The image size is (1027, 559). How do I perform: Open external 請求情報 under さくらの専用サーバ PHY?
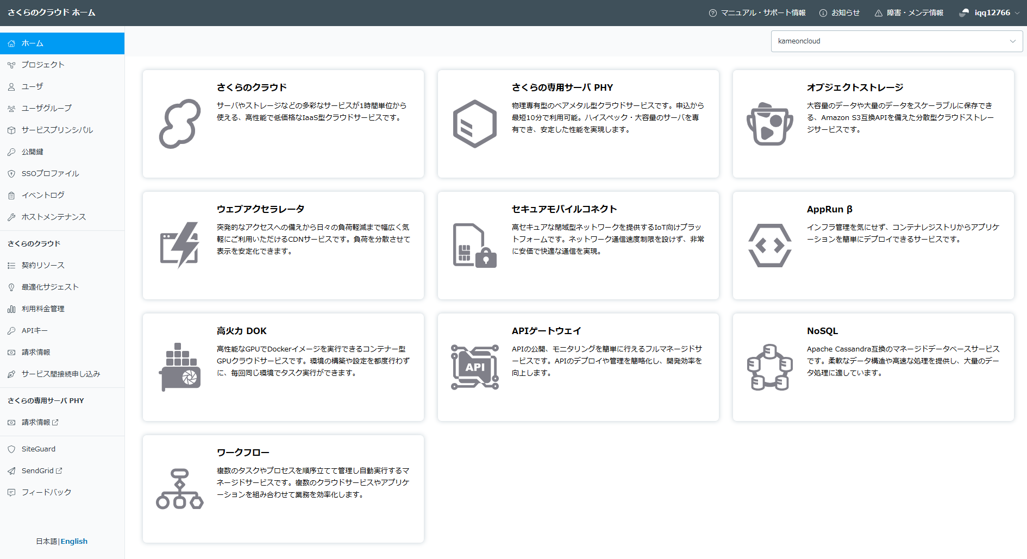click(62, 422)
